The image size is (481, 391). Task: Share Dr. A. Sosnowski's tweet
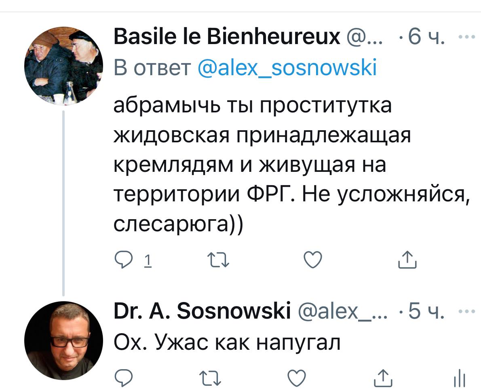(x=383, y=379)
